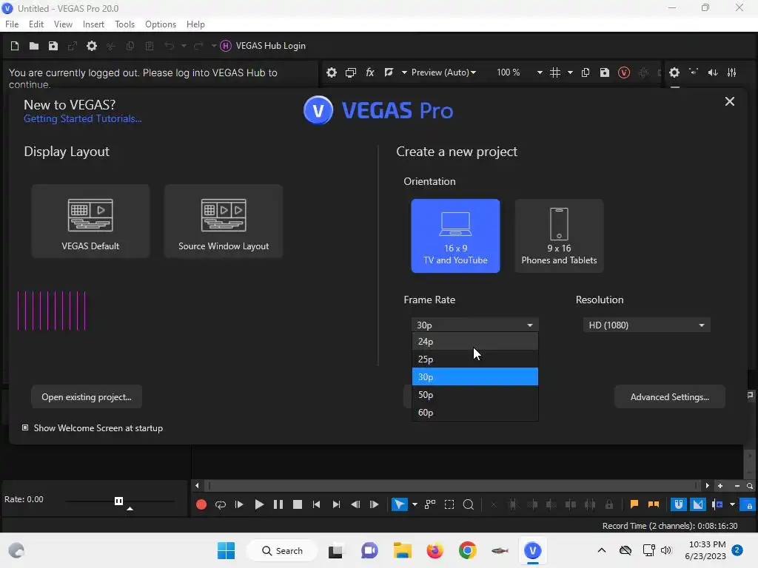The width and height of the screenshot is (758, 568).
Task: Click the red circled V preview icon
Action: click(623, 72)
